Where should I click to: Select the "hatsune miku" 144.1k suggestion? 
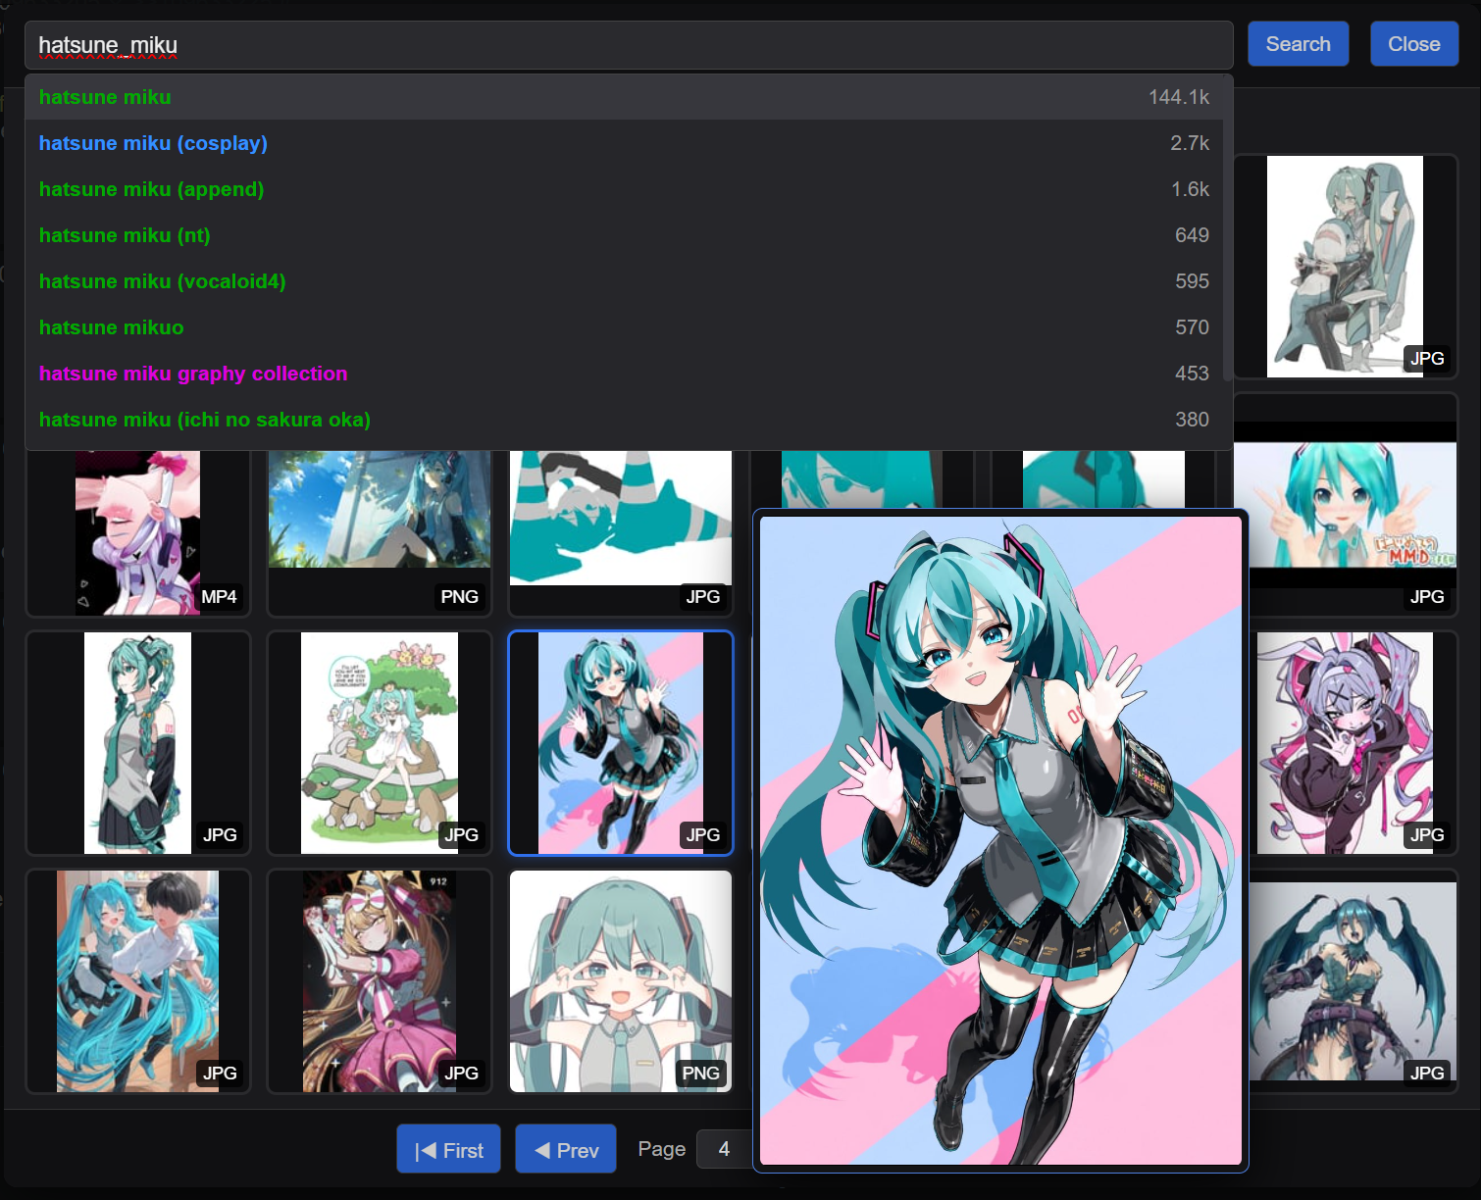[624, 97]
